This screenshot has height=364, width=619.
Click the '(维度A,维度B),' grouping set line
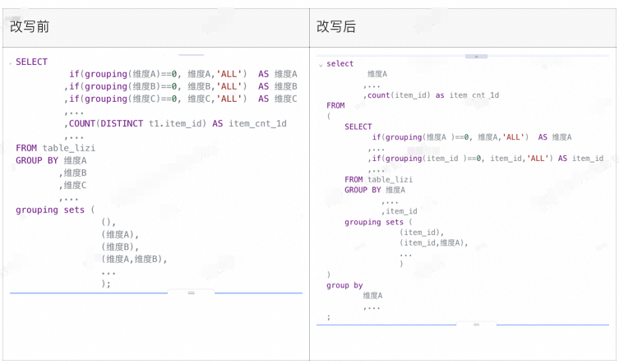pyautogui.click(x=134, y=260)
